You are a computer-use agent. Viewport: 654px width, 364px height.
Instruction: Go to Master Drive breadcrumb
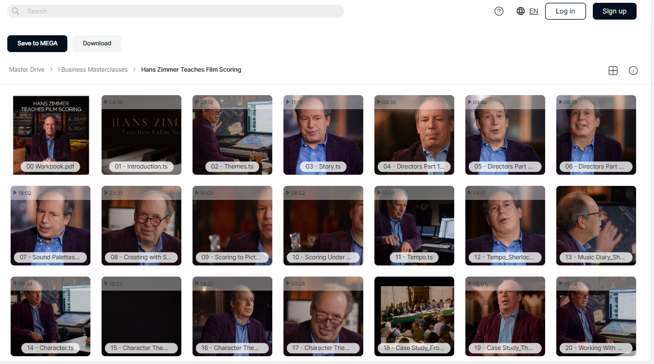pyautogui.click(x=27, y=69)
